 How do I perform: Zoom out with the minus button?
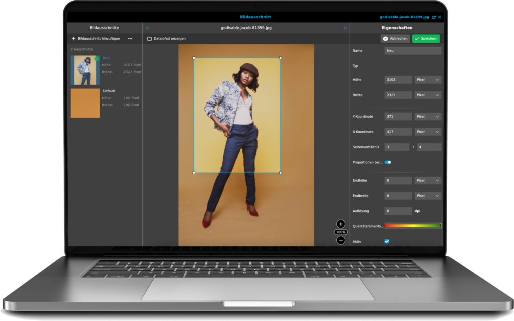point(341,240)
